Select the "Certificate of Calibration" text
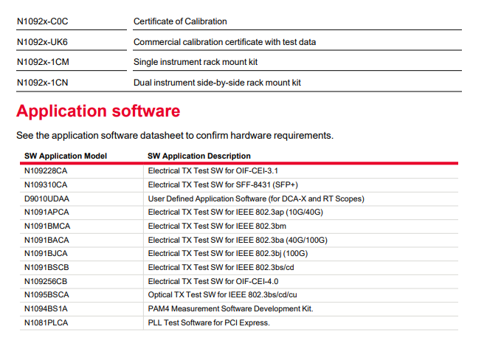The width and height of the screenshot is (487, 349). [180, 21]
